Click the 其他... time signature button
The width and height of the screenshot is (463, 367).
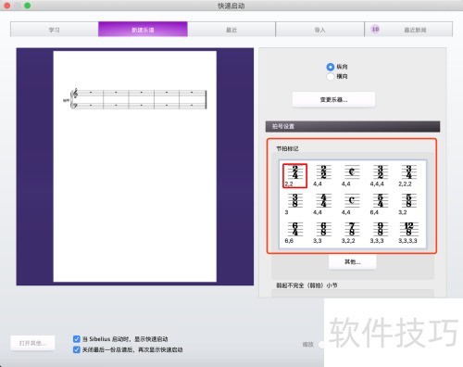tap(353, 262)
